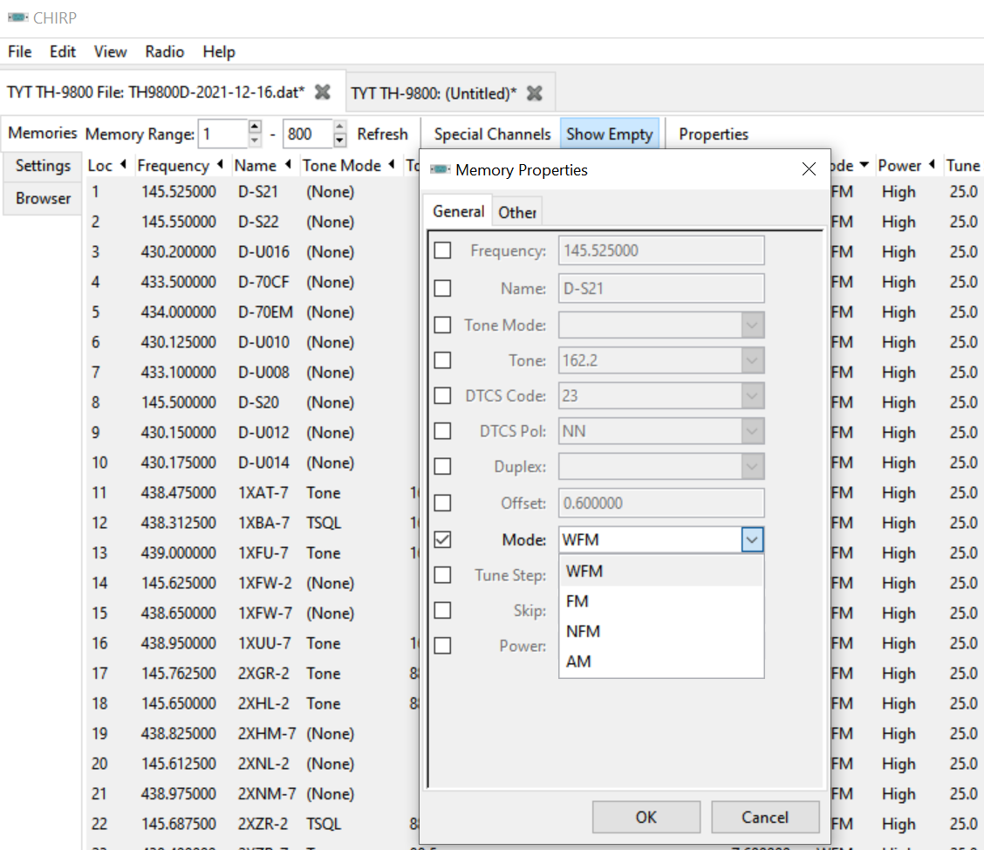The image size is (984, 850).
Task: Increase the memory range start value
Action: pyautogui.click(x=254, y=127)
